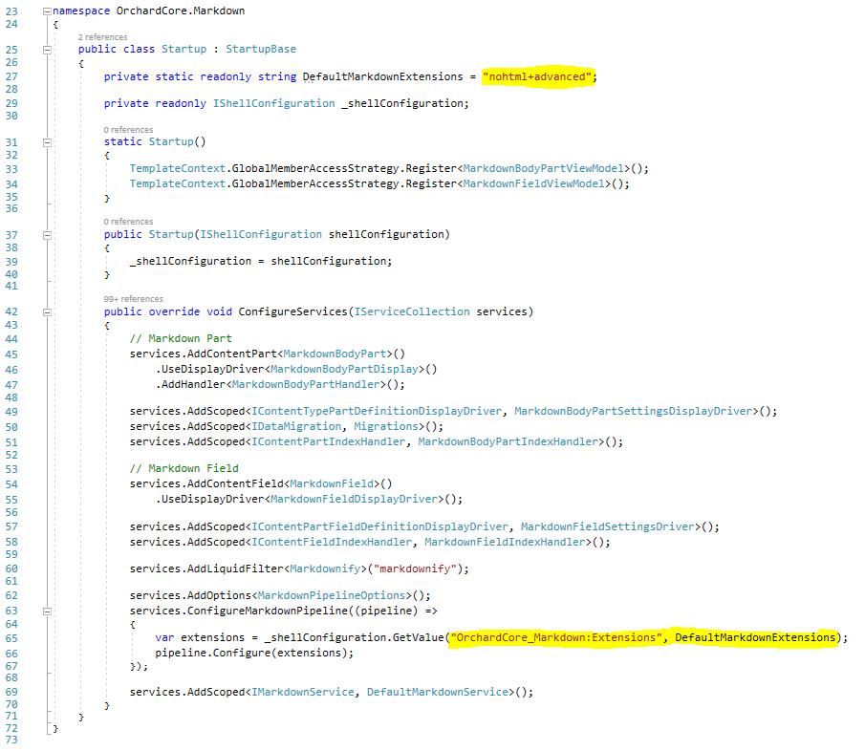865x751 pixels.
Task: Collapse the Startup(IShellConfiguration) constructor region
Action: [48, 235]
